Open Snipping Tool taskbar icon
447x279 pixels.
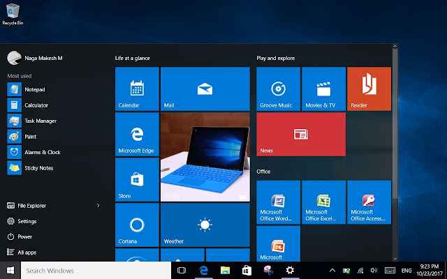click(x=268, y=270)
